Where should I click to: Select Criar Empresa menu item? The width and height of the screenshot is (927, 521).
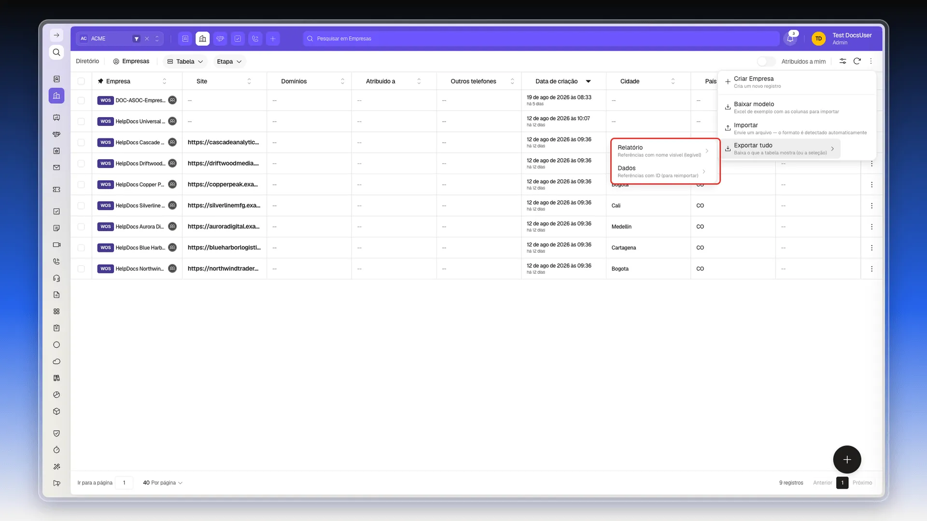click(x=797, y=82)
